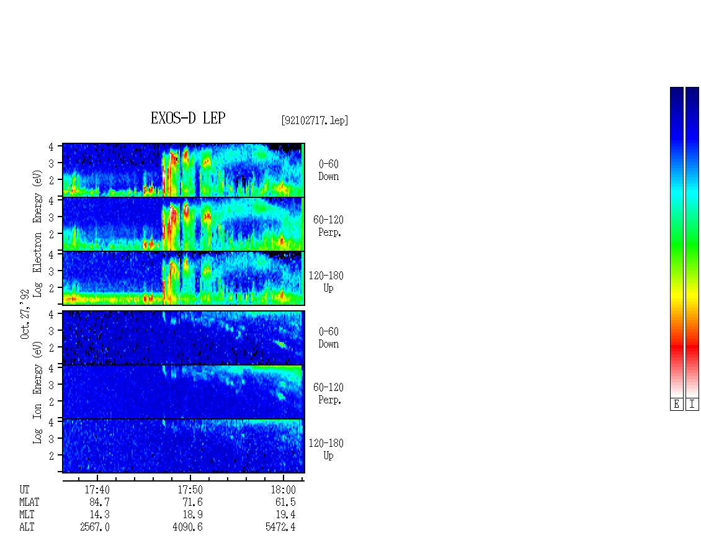Click the MLAT value 71.6
The height and width of the screenshot is (543, 701).
click(x=192, y=502)
